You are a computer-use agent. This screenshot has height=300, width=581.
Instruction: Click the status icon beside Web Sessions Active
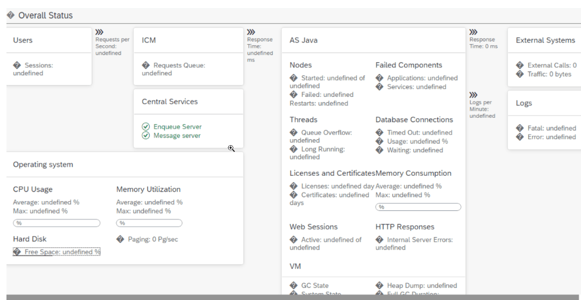[x=294, y=239]
